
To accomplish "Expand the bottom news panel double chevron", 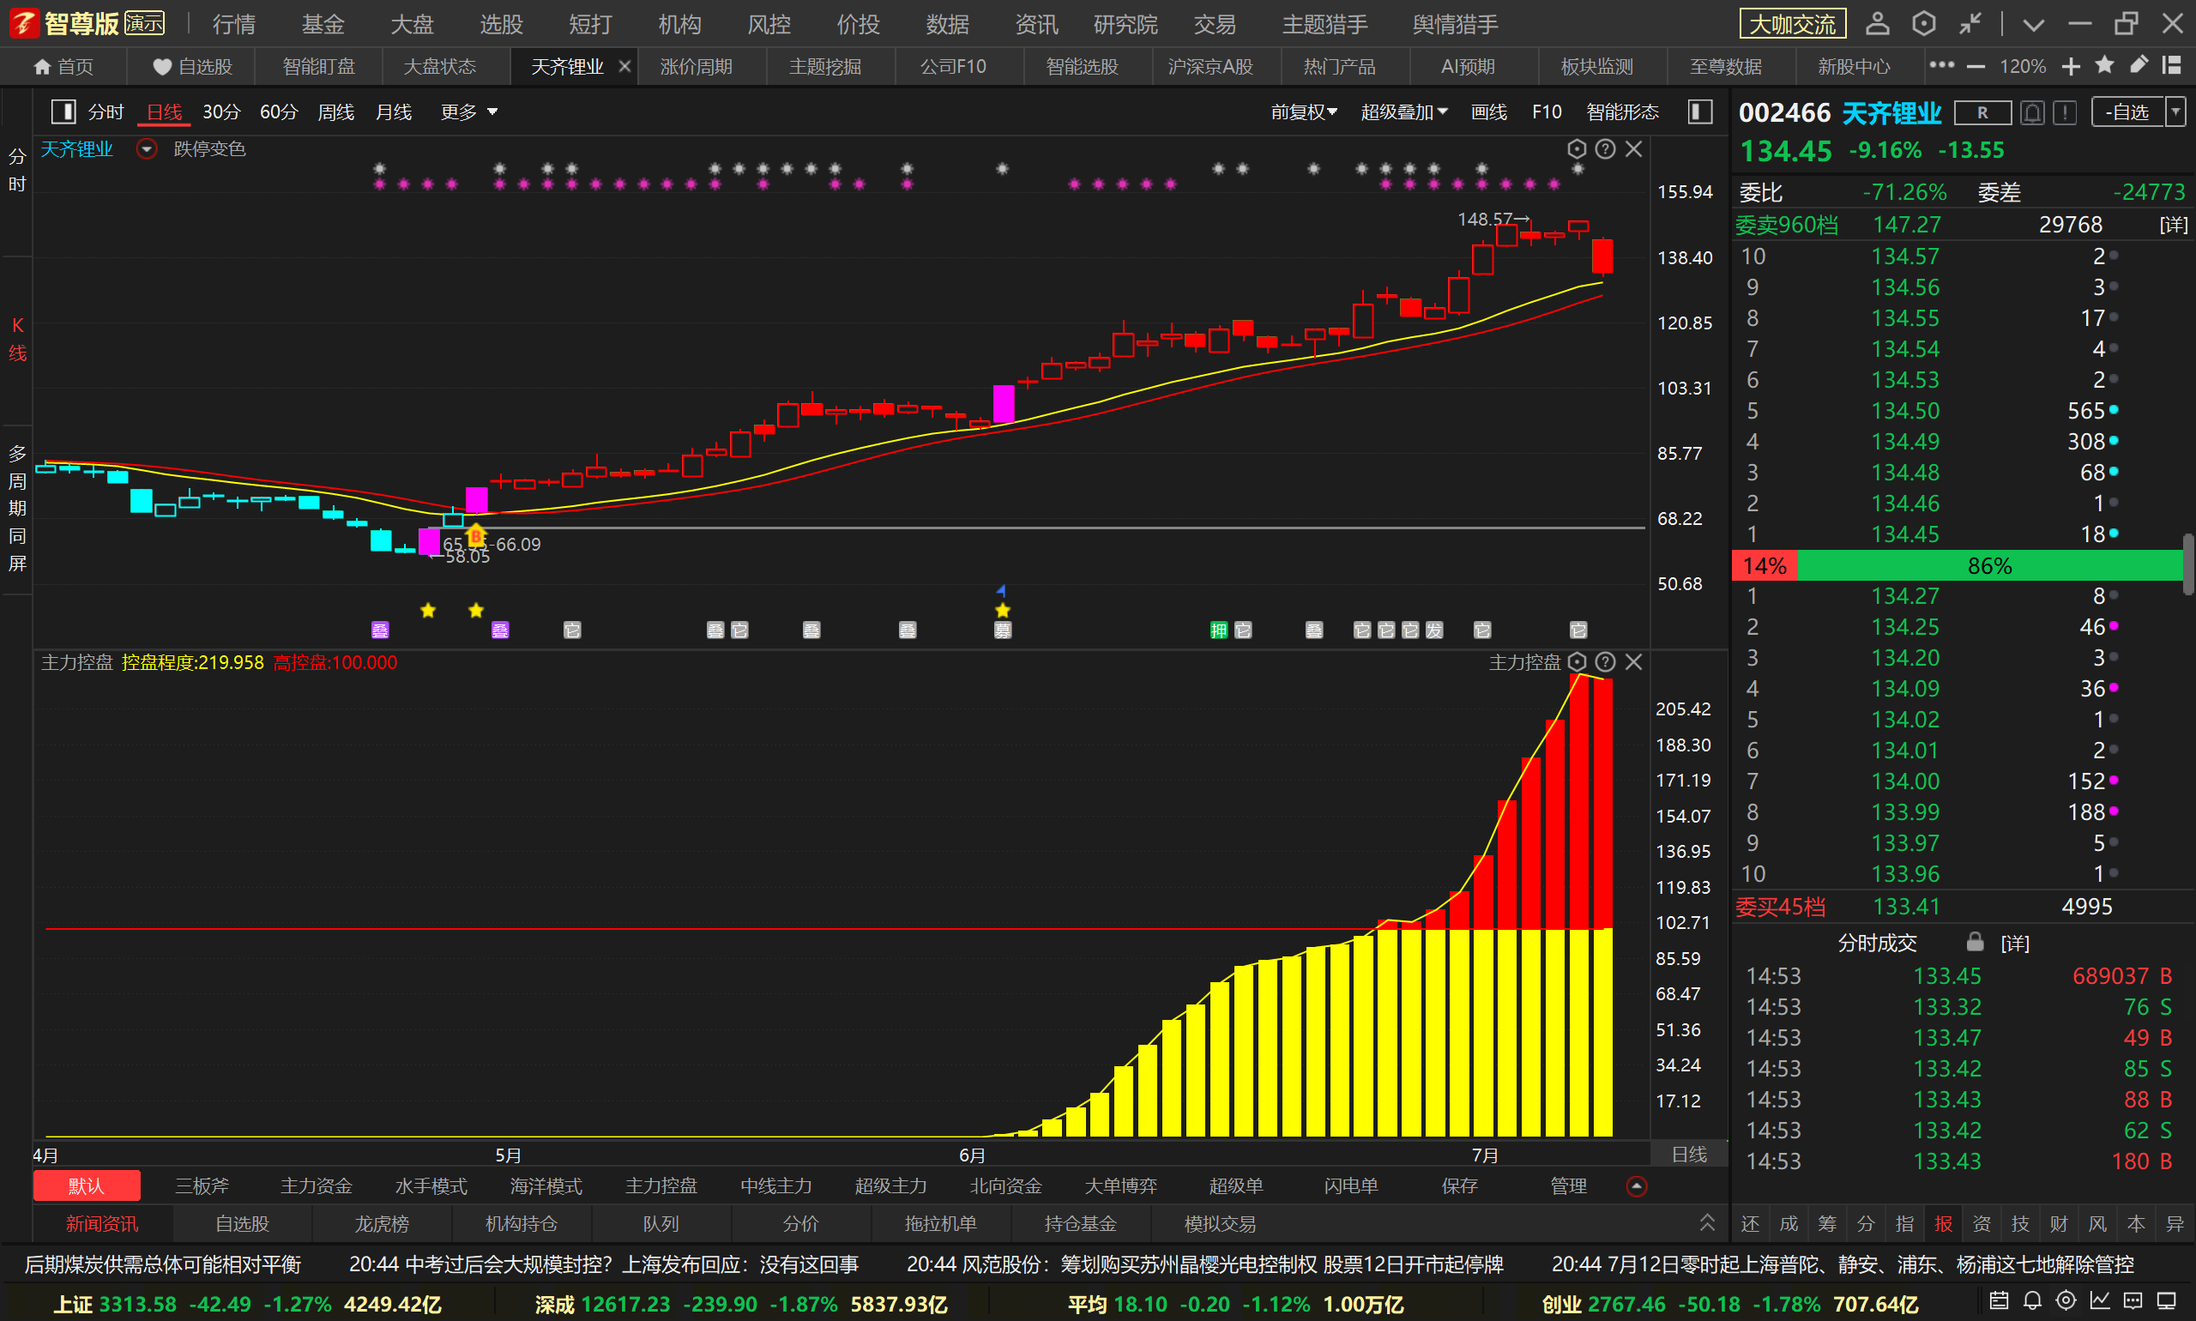I will pos(1706,1223).
